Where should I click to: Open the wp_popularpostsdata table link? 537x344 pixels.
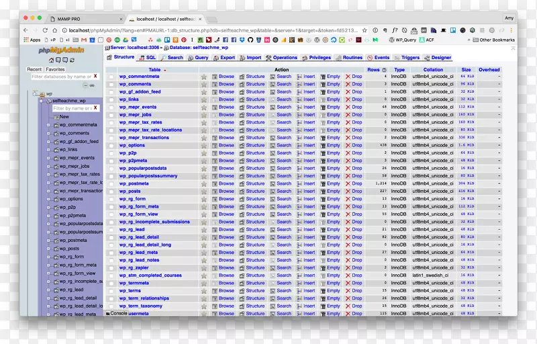pos(143,169)
